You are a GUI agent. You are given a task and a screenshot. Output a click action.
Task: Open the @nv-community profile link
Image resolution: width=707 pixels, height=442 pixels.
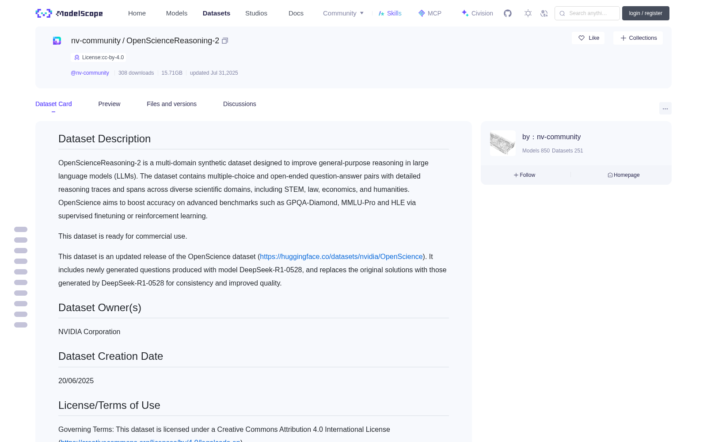(90, 73)
